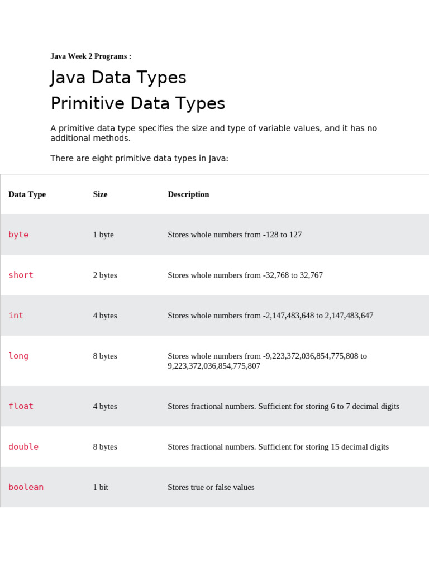Click the Data Type column header
The width and height of the screenshot is (429, 572).
point(27,194)
